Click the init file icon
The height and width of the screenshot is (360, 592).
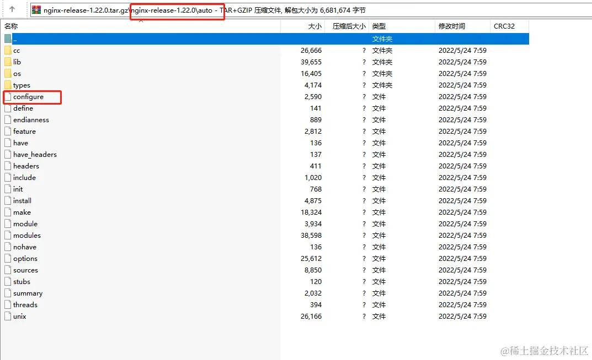[x=8, y=189]
